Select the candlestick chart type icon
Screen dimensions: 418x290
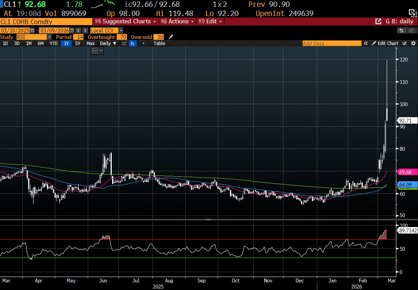(133, 43)
